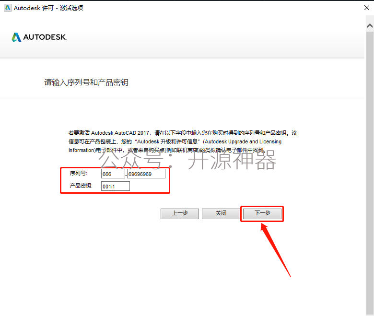
Task: Click the 关闭 button
Action: 221,213
